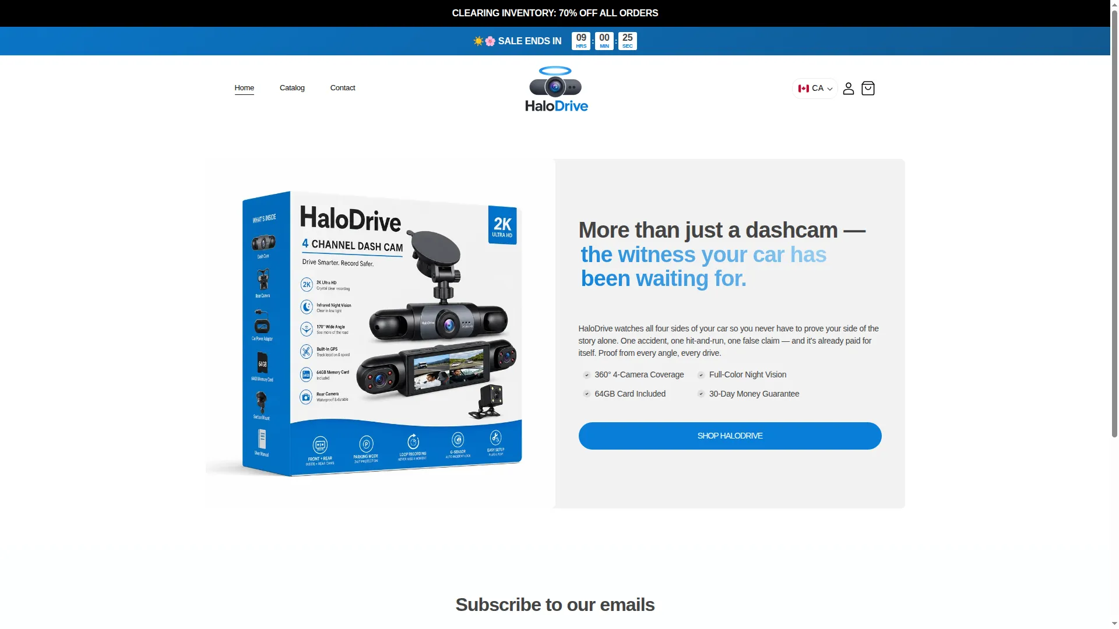1119x629 pixels.
Task: Go to the Home menu item
Action: coord(244,88)
